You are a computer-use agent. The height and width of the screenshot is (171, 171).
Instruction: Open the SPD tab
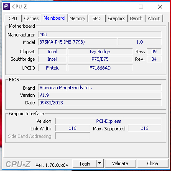tap(97, 18)
